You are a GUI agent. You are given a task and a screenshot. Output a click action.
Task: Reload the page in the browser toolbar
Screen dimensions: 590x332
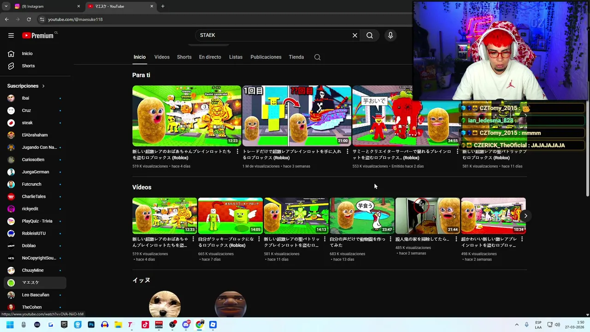coord(29,19)
